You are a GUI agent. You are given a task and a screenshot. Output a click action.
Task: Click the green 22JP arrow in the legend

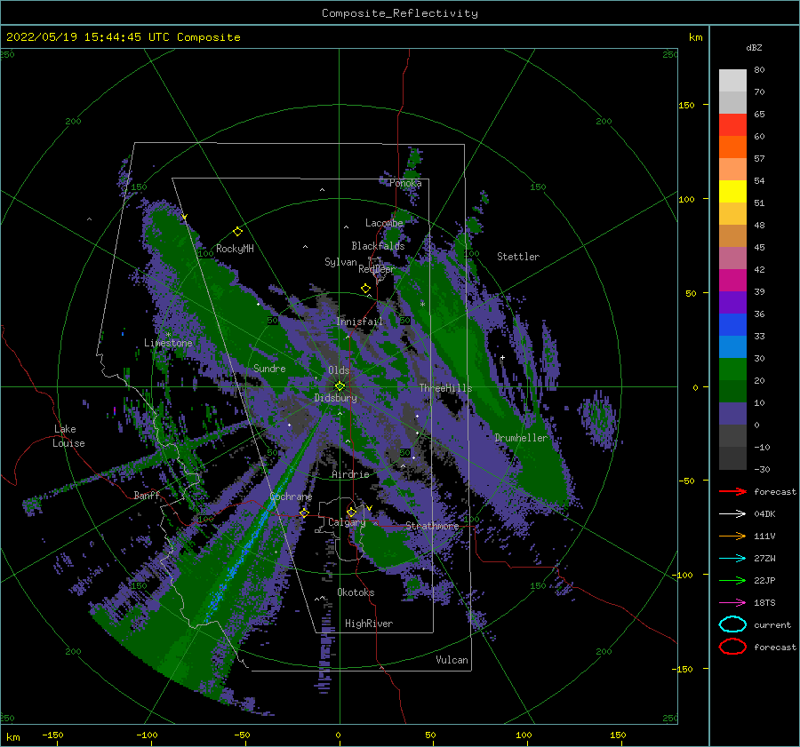pos(732,580)
